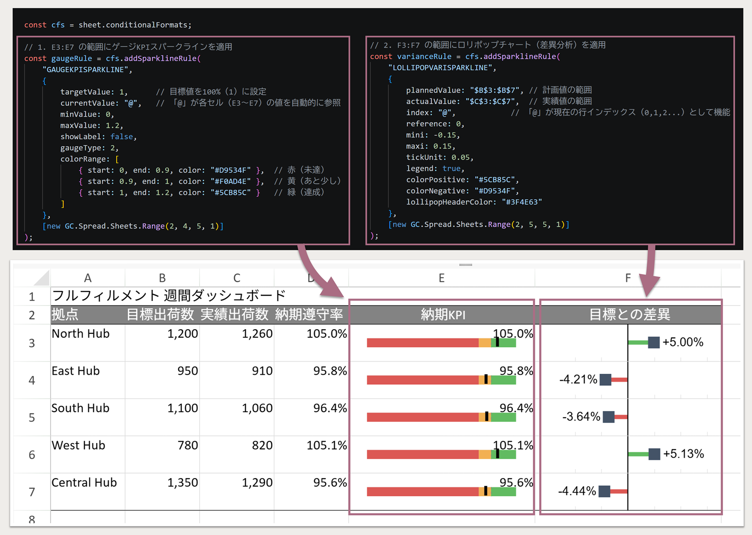This screenshot has width=752, height=535.
Task: Select the North Hub cell
Action: (x=88, y=343)
